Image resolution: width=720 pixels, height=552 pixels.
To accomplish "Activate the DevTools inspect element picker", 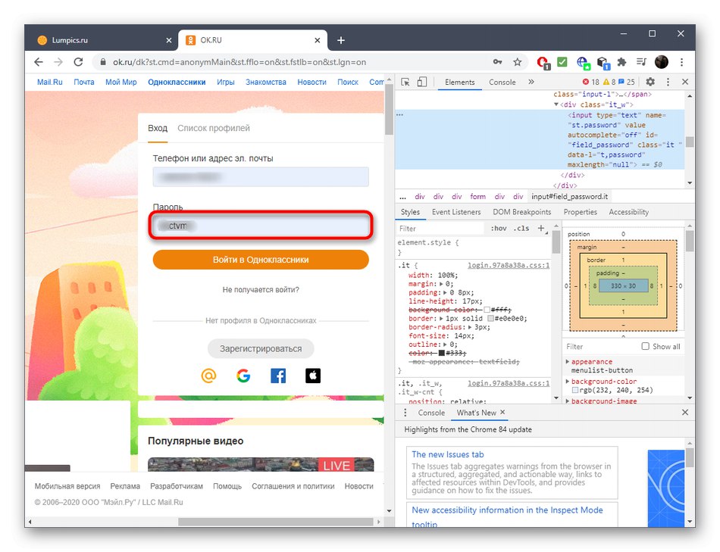I will (x=405, y=82).
